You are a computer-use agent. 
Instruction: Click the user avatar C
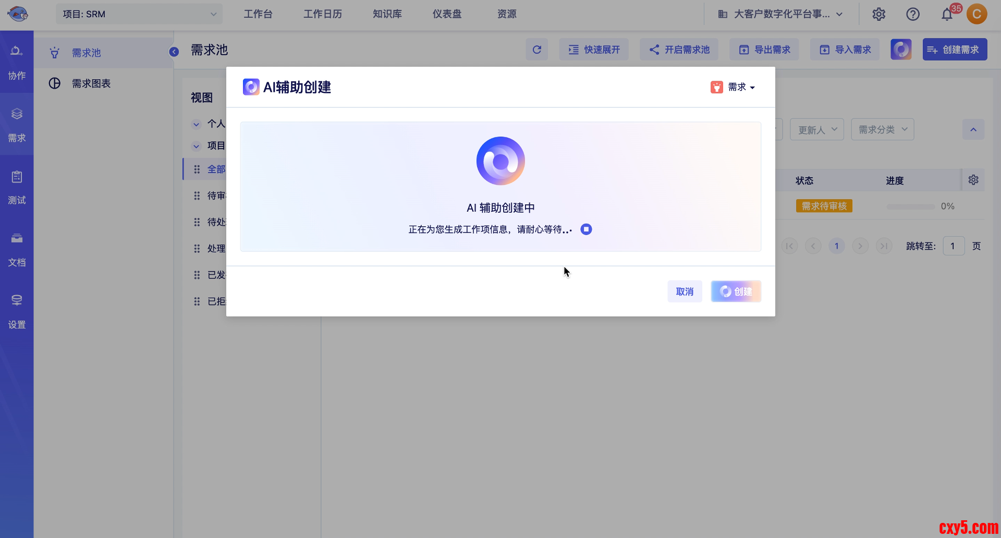point(977,14)
